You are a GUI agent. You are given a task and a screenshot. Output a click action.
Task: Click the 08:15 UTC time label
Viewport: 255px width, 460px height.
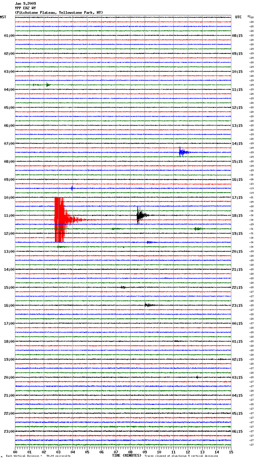click(x=237, y=36)
